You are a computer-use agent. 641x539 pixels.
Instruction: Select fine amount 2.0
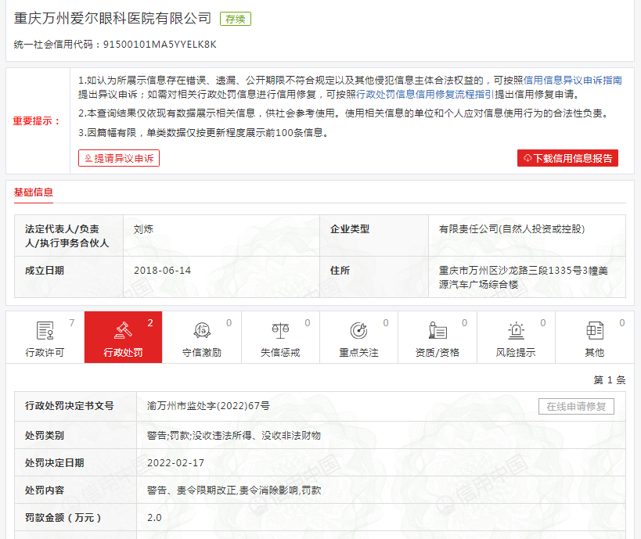[x=154, y=518]
